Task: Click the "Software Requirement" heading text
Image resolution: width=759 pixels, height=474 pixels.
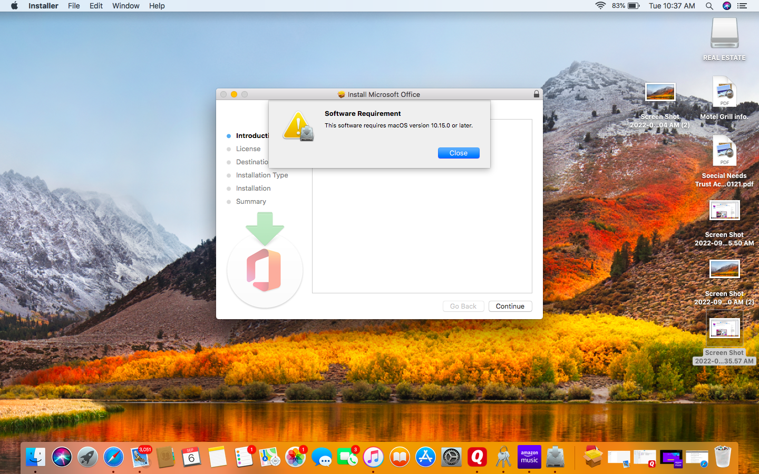Action: (363, 114)
